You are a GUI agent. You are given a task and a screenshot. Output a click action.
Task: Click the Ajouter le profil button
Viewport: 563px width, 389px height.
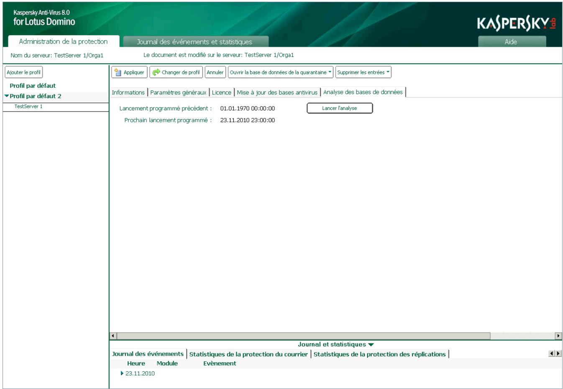pyautogui.click(x=24, y=72)
